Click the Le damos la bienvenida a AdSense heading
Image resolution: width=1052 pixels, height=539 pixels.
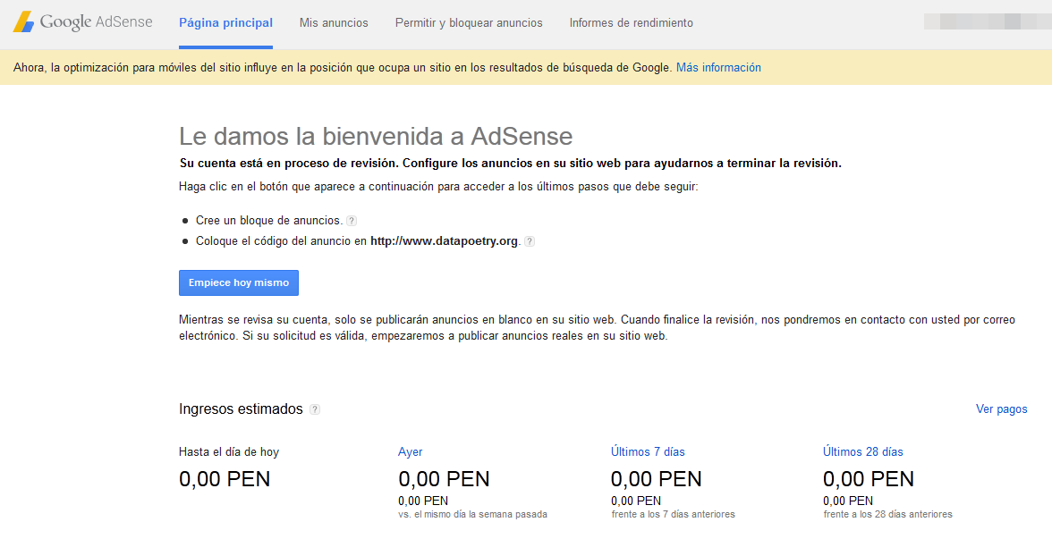click(376, 136)
